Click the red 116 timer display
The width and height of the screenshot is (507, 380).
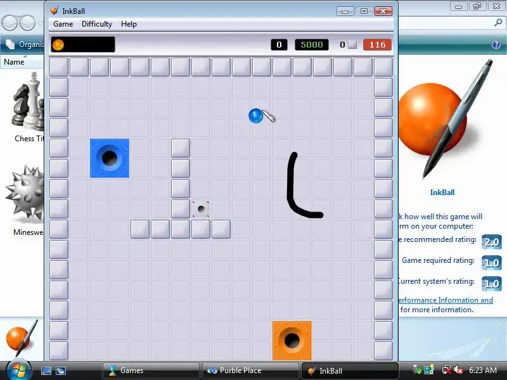click(377, 44)
